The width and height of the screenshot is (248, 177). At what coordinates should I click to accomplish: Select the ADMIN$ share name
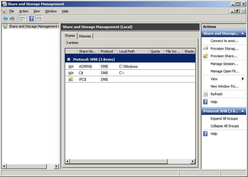85,67
